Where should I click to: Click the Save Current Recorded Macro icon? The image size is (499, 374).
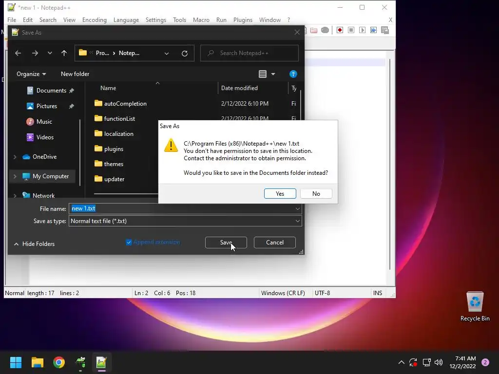pyautogui.click(x=385, y=30)
